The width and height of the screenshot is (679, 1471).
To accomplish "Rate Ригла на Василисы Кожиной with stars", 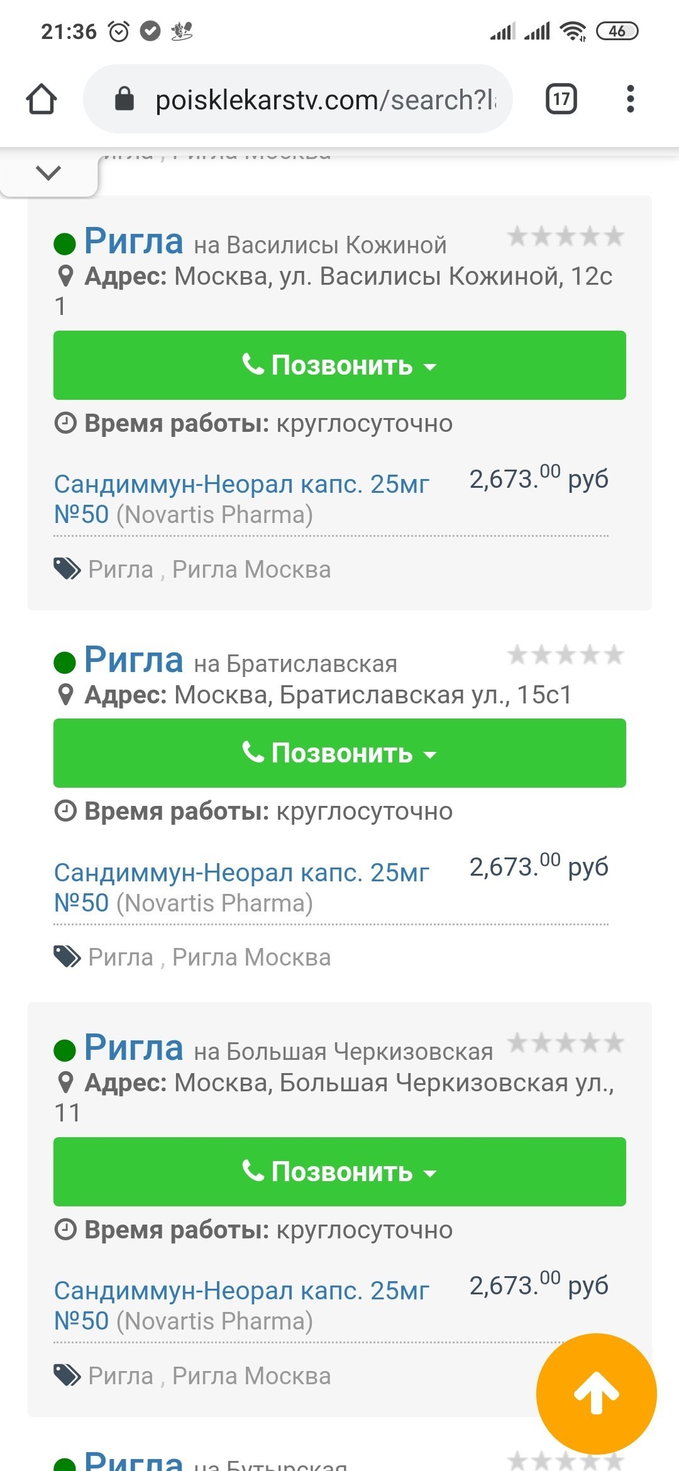I will point(565,237).
